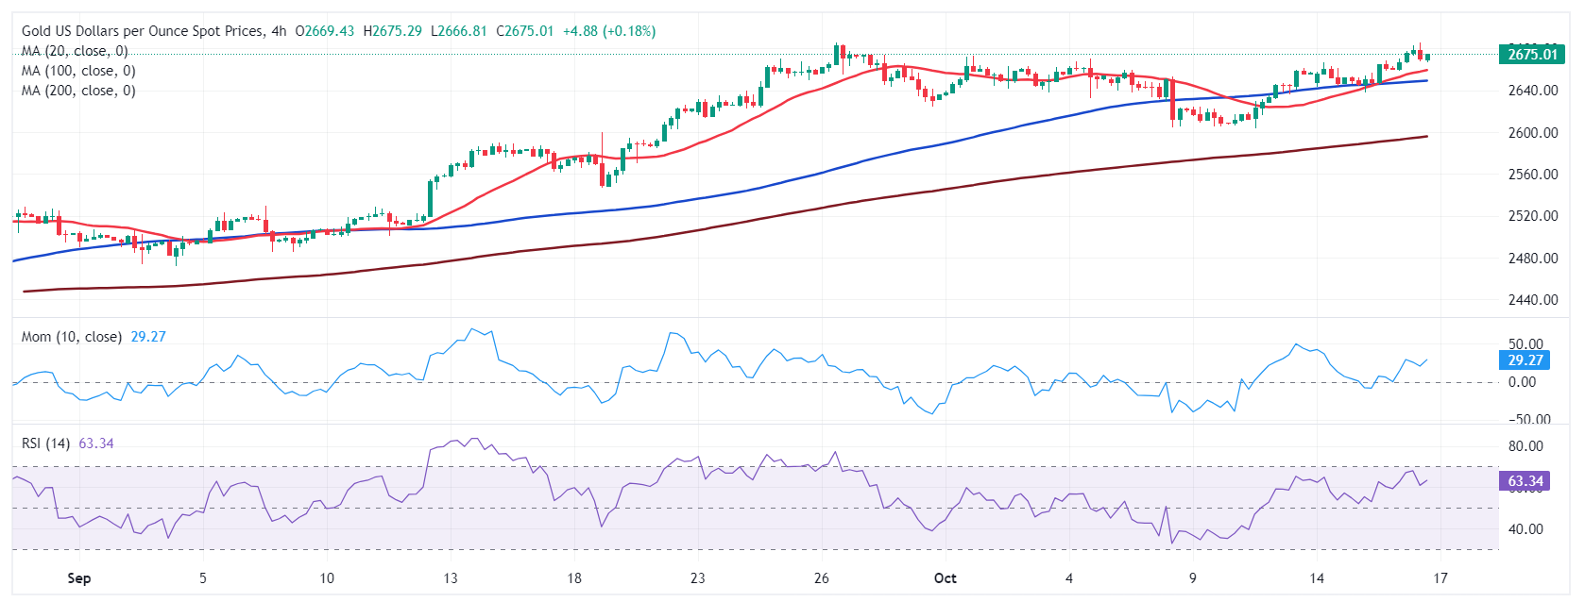Click the date axis label 5
1585x602 pixels.
203,578
